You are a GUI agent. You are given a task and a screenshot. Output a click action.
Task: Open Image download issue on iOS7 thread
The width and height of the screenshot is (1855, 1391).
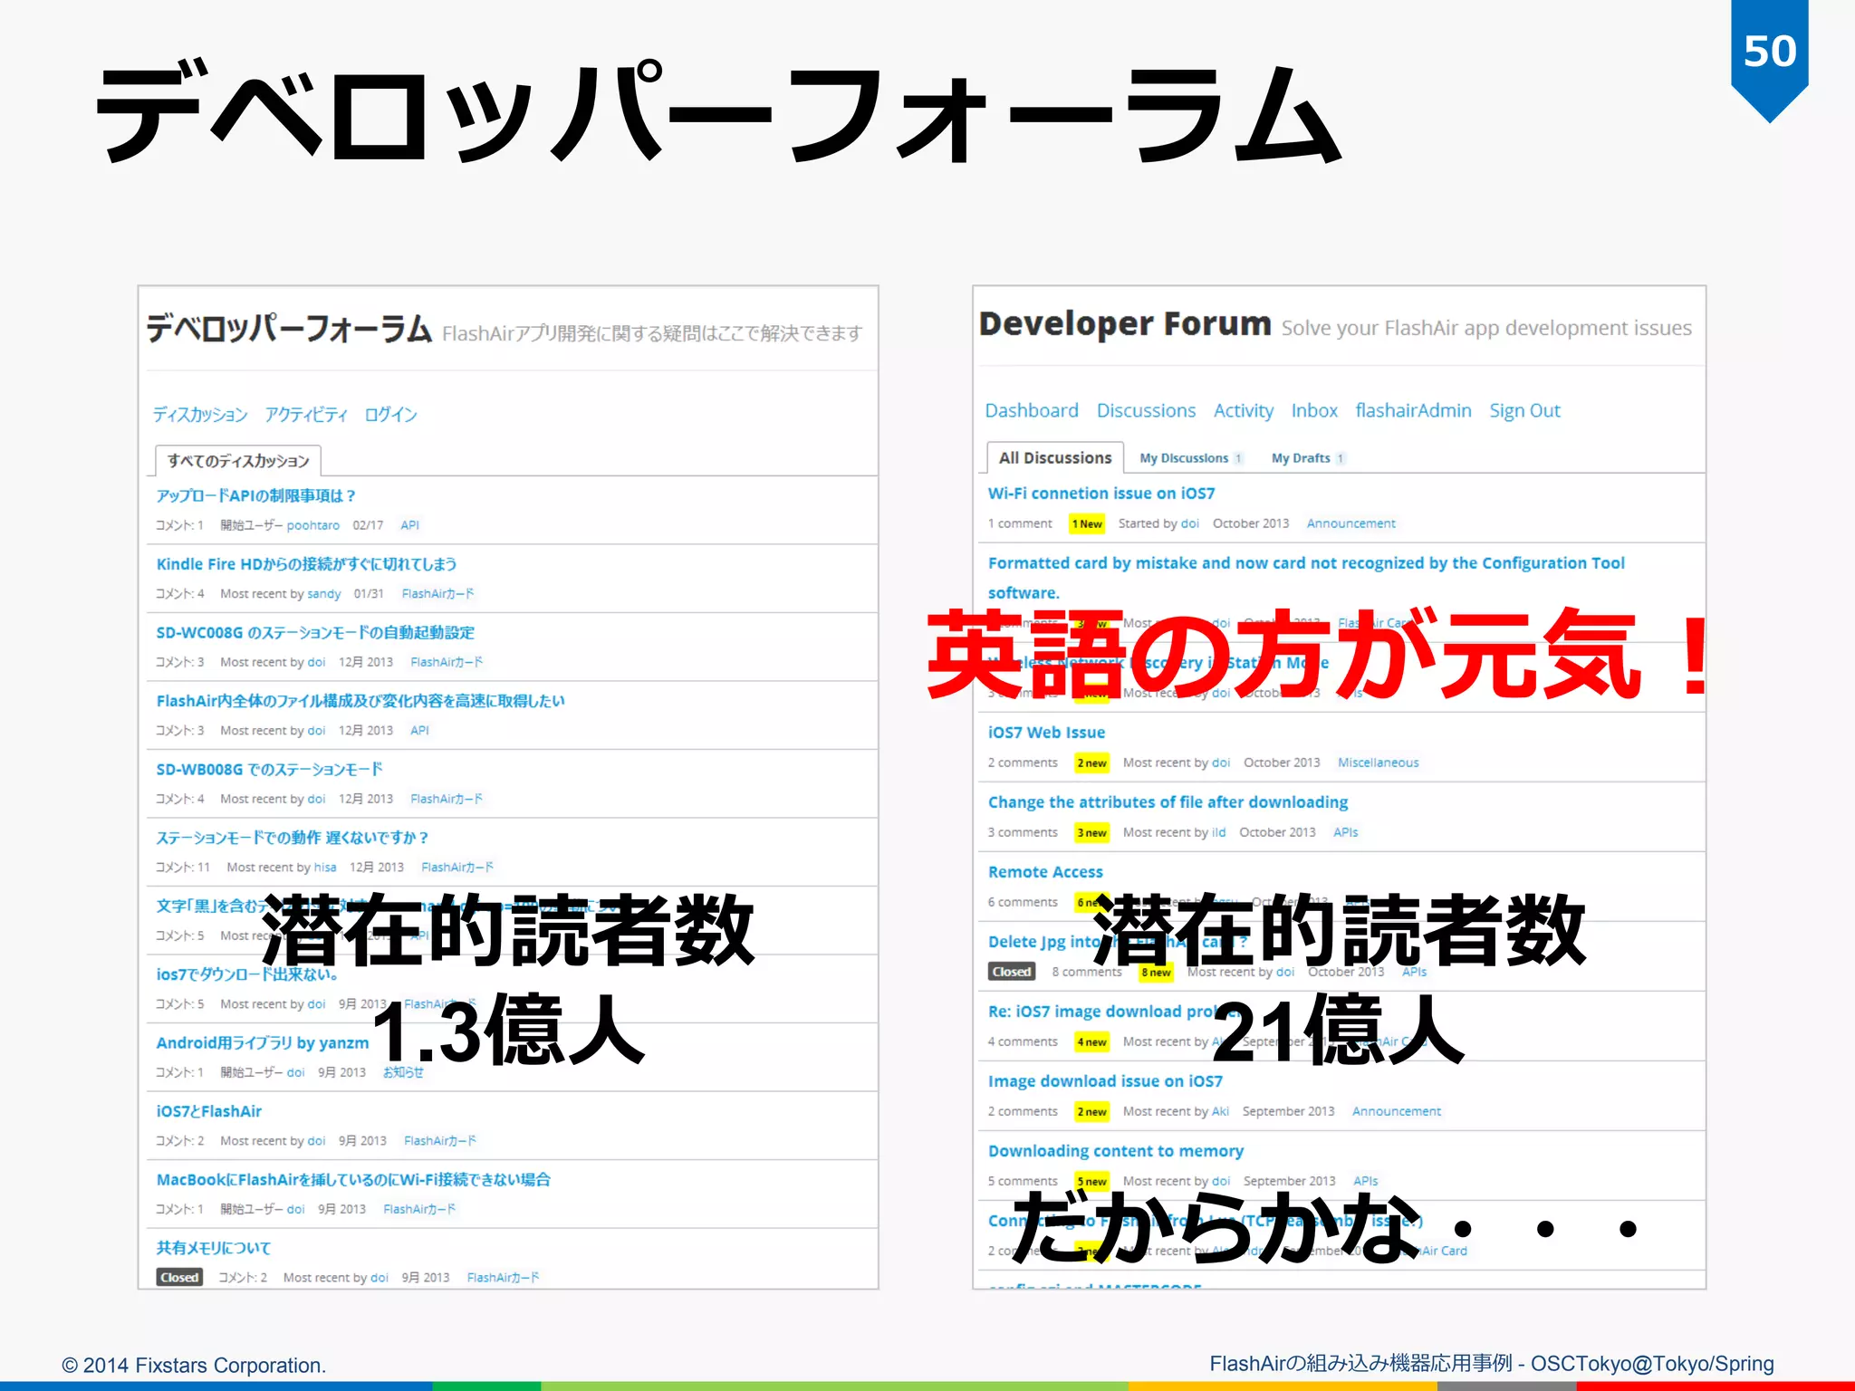click(x=1105, y=1081)
